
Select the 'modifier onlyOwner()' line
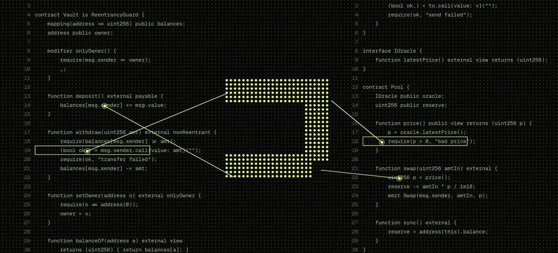[x=82, y=51]
